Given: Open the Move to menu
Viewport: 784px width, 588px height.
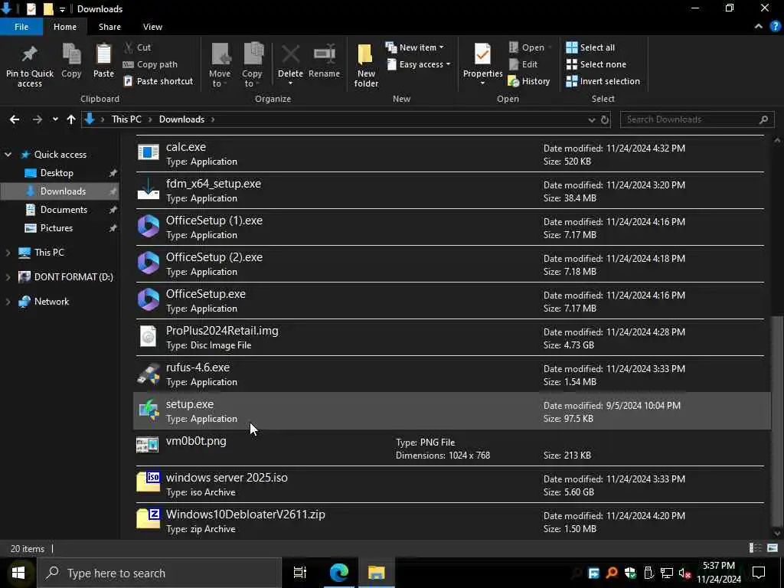Looking at the screenshot, I should [220, 65].
